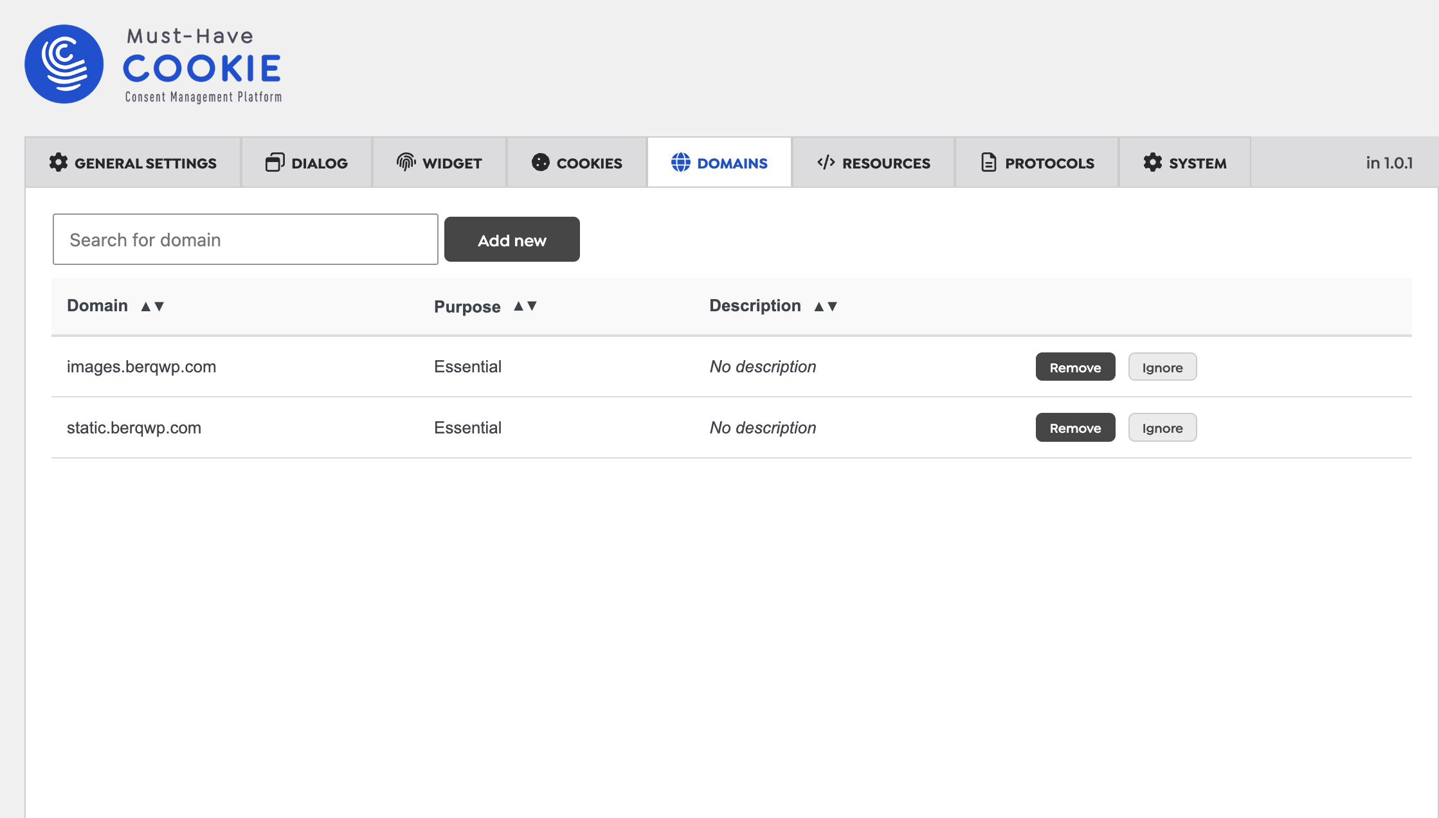Sort Domain column ascending with up arrow
This screenshot has height=818, width=1439.
146,307
